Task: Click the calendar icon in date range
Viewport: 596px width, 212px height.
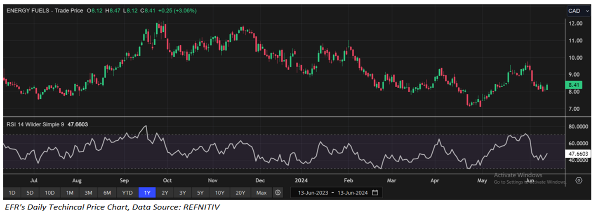Action: click(375, 193)
